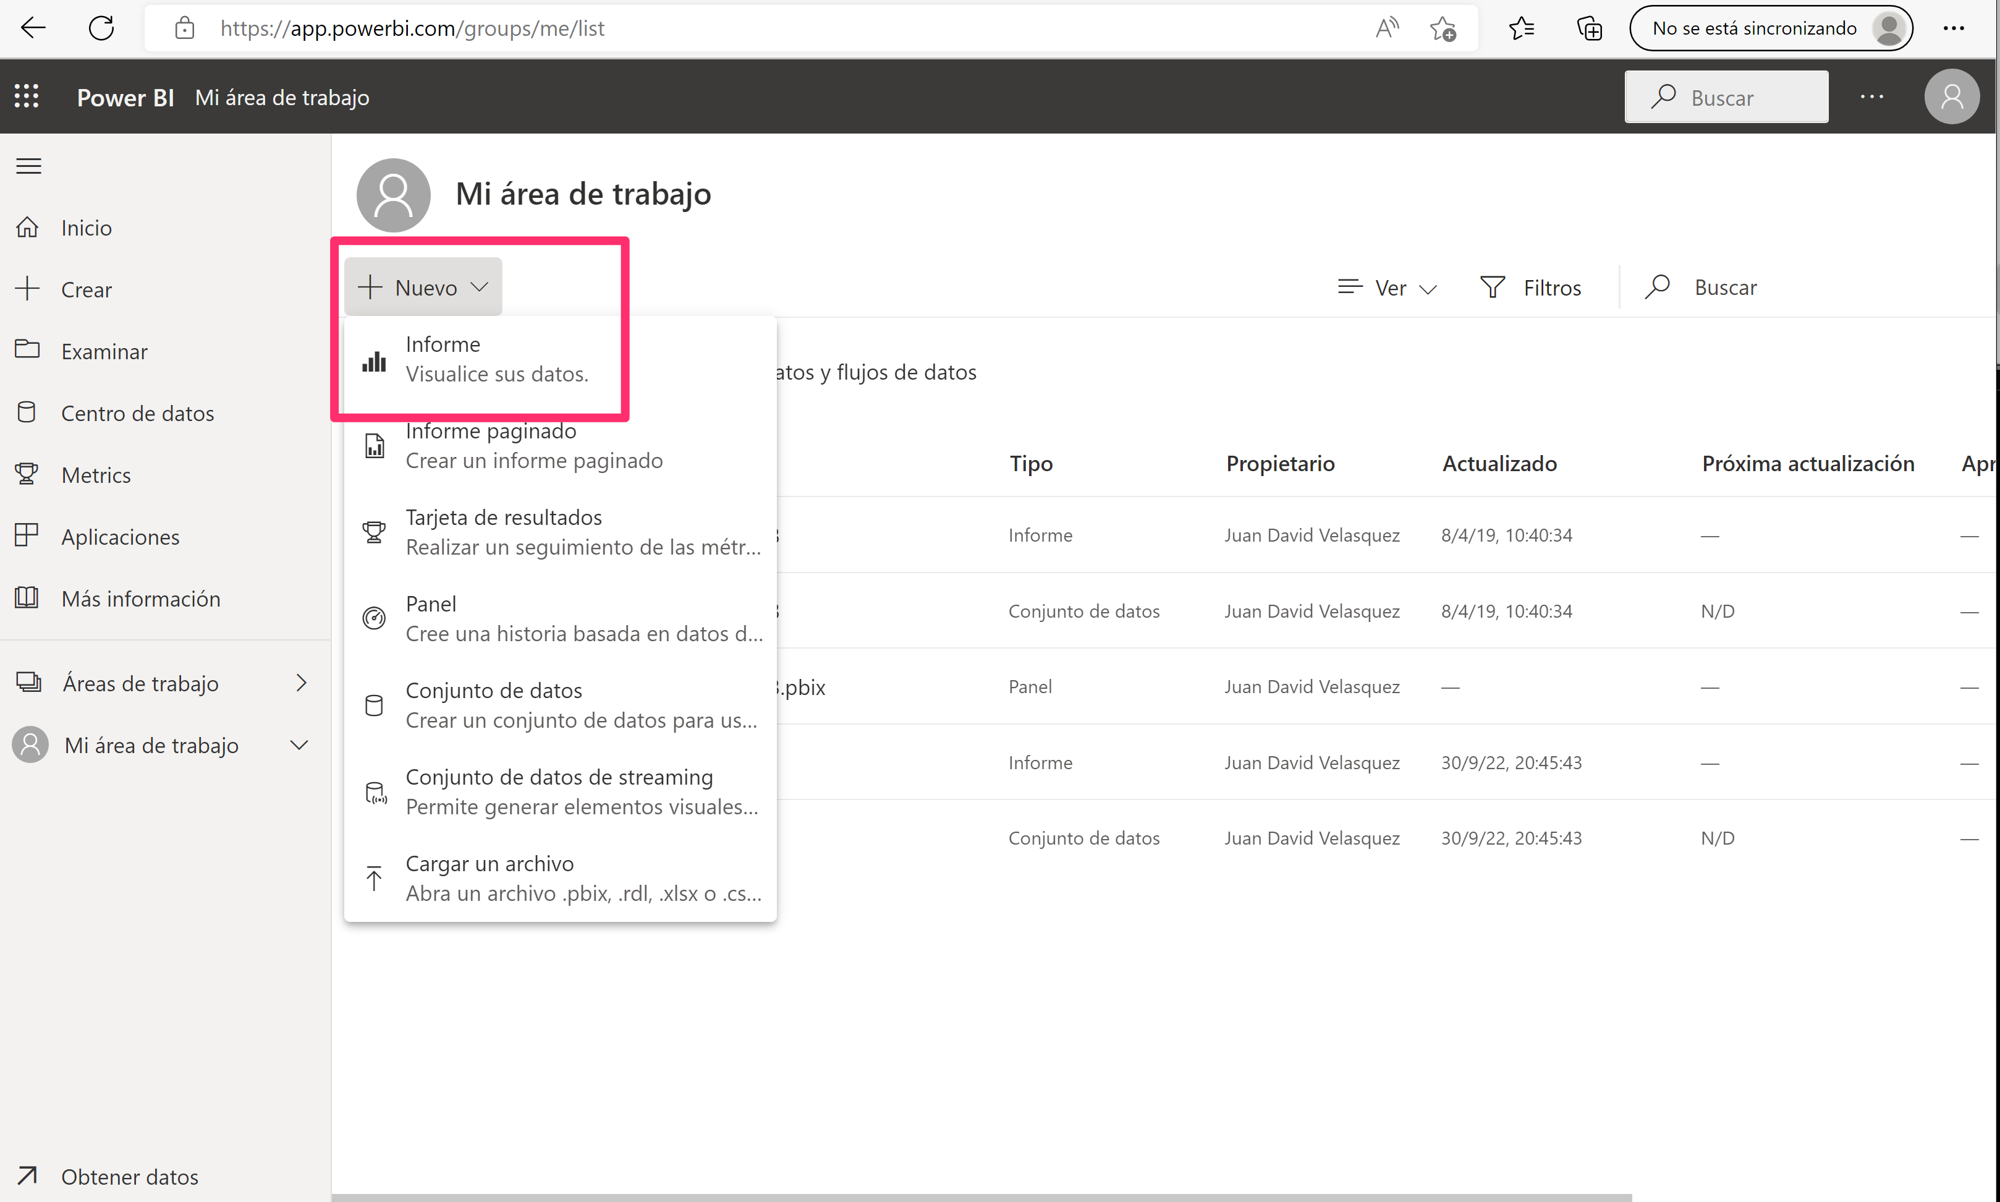Sort by the Tipo column header

1030,463
